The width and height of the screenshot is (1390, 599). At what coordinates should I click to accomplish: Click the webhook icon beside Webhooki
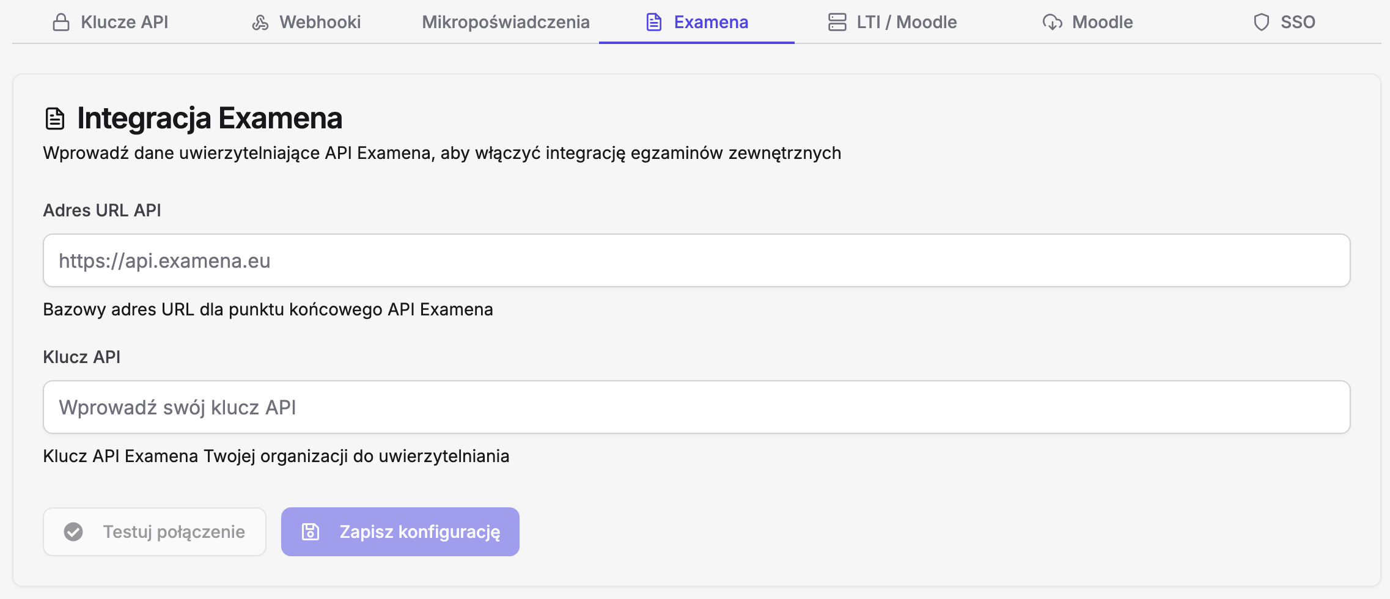tap(260, 23)
